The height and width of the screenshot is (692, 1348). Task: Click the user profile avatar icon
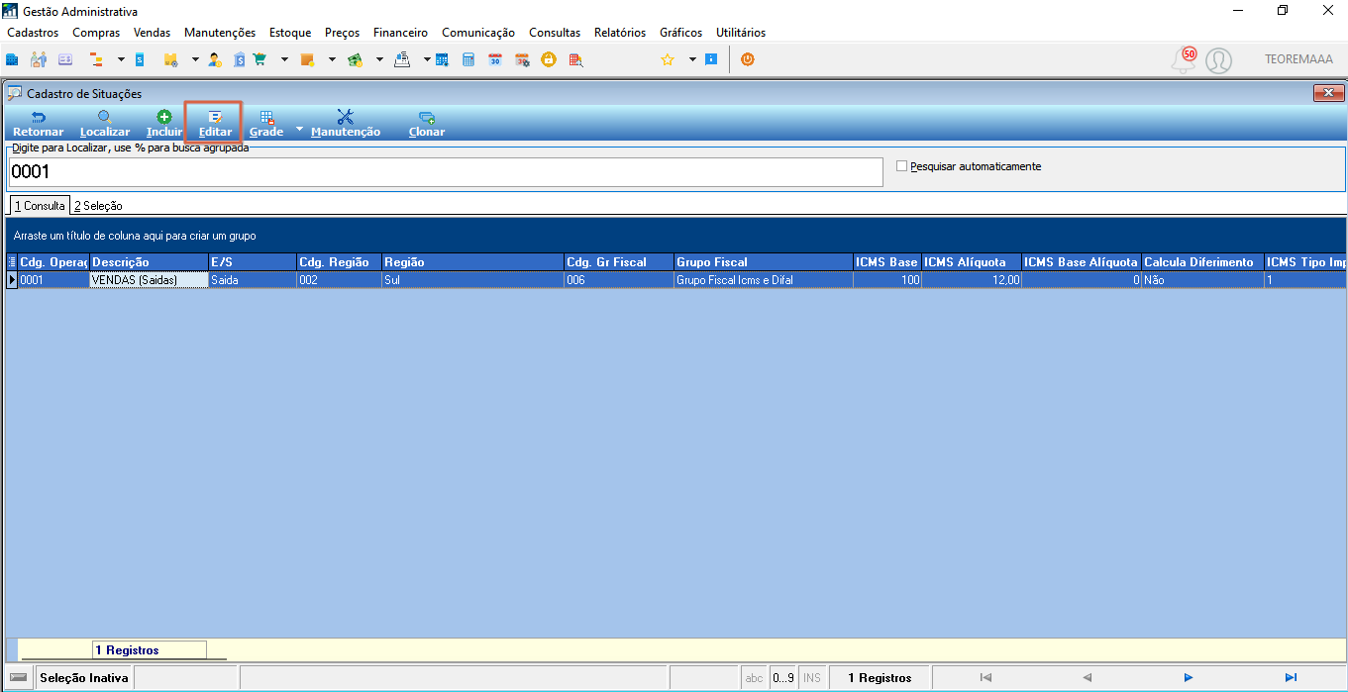pos(1219,60)
